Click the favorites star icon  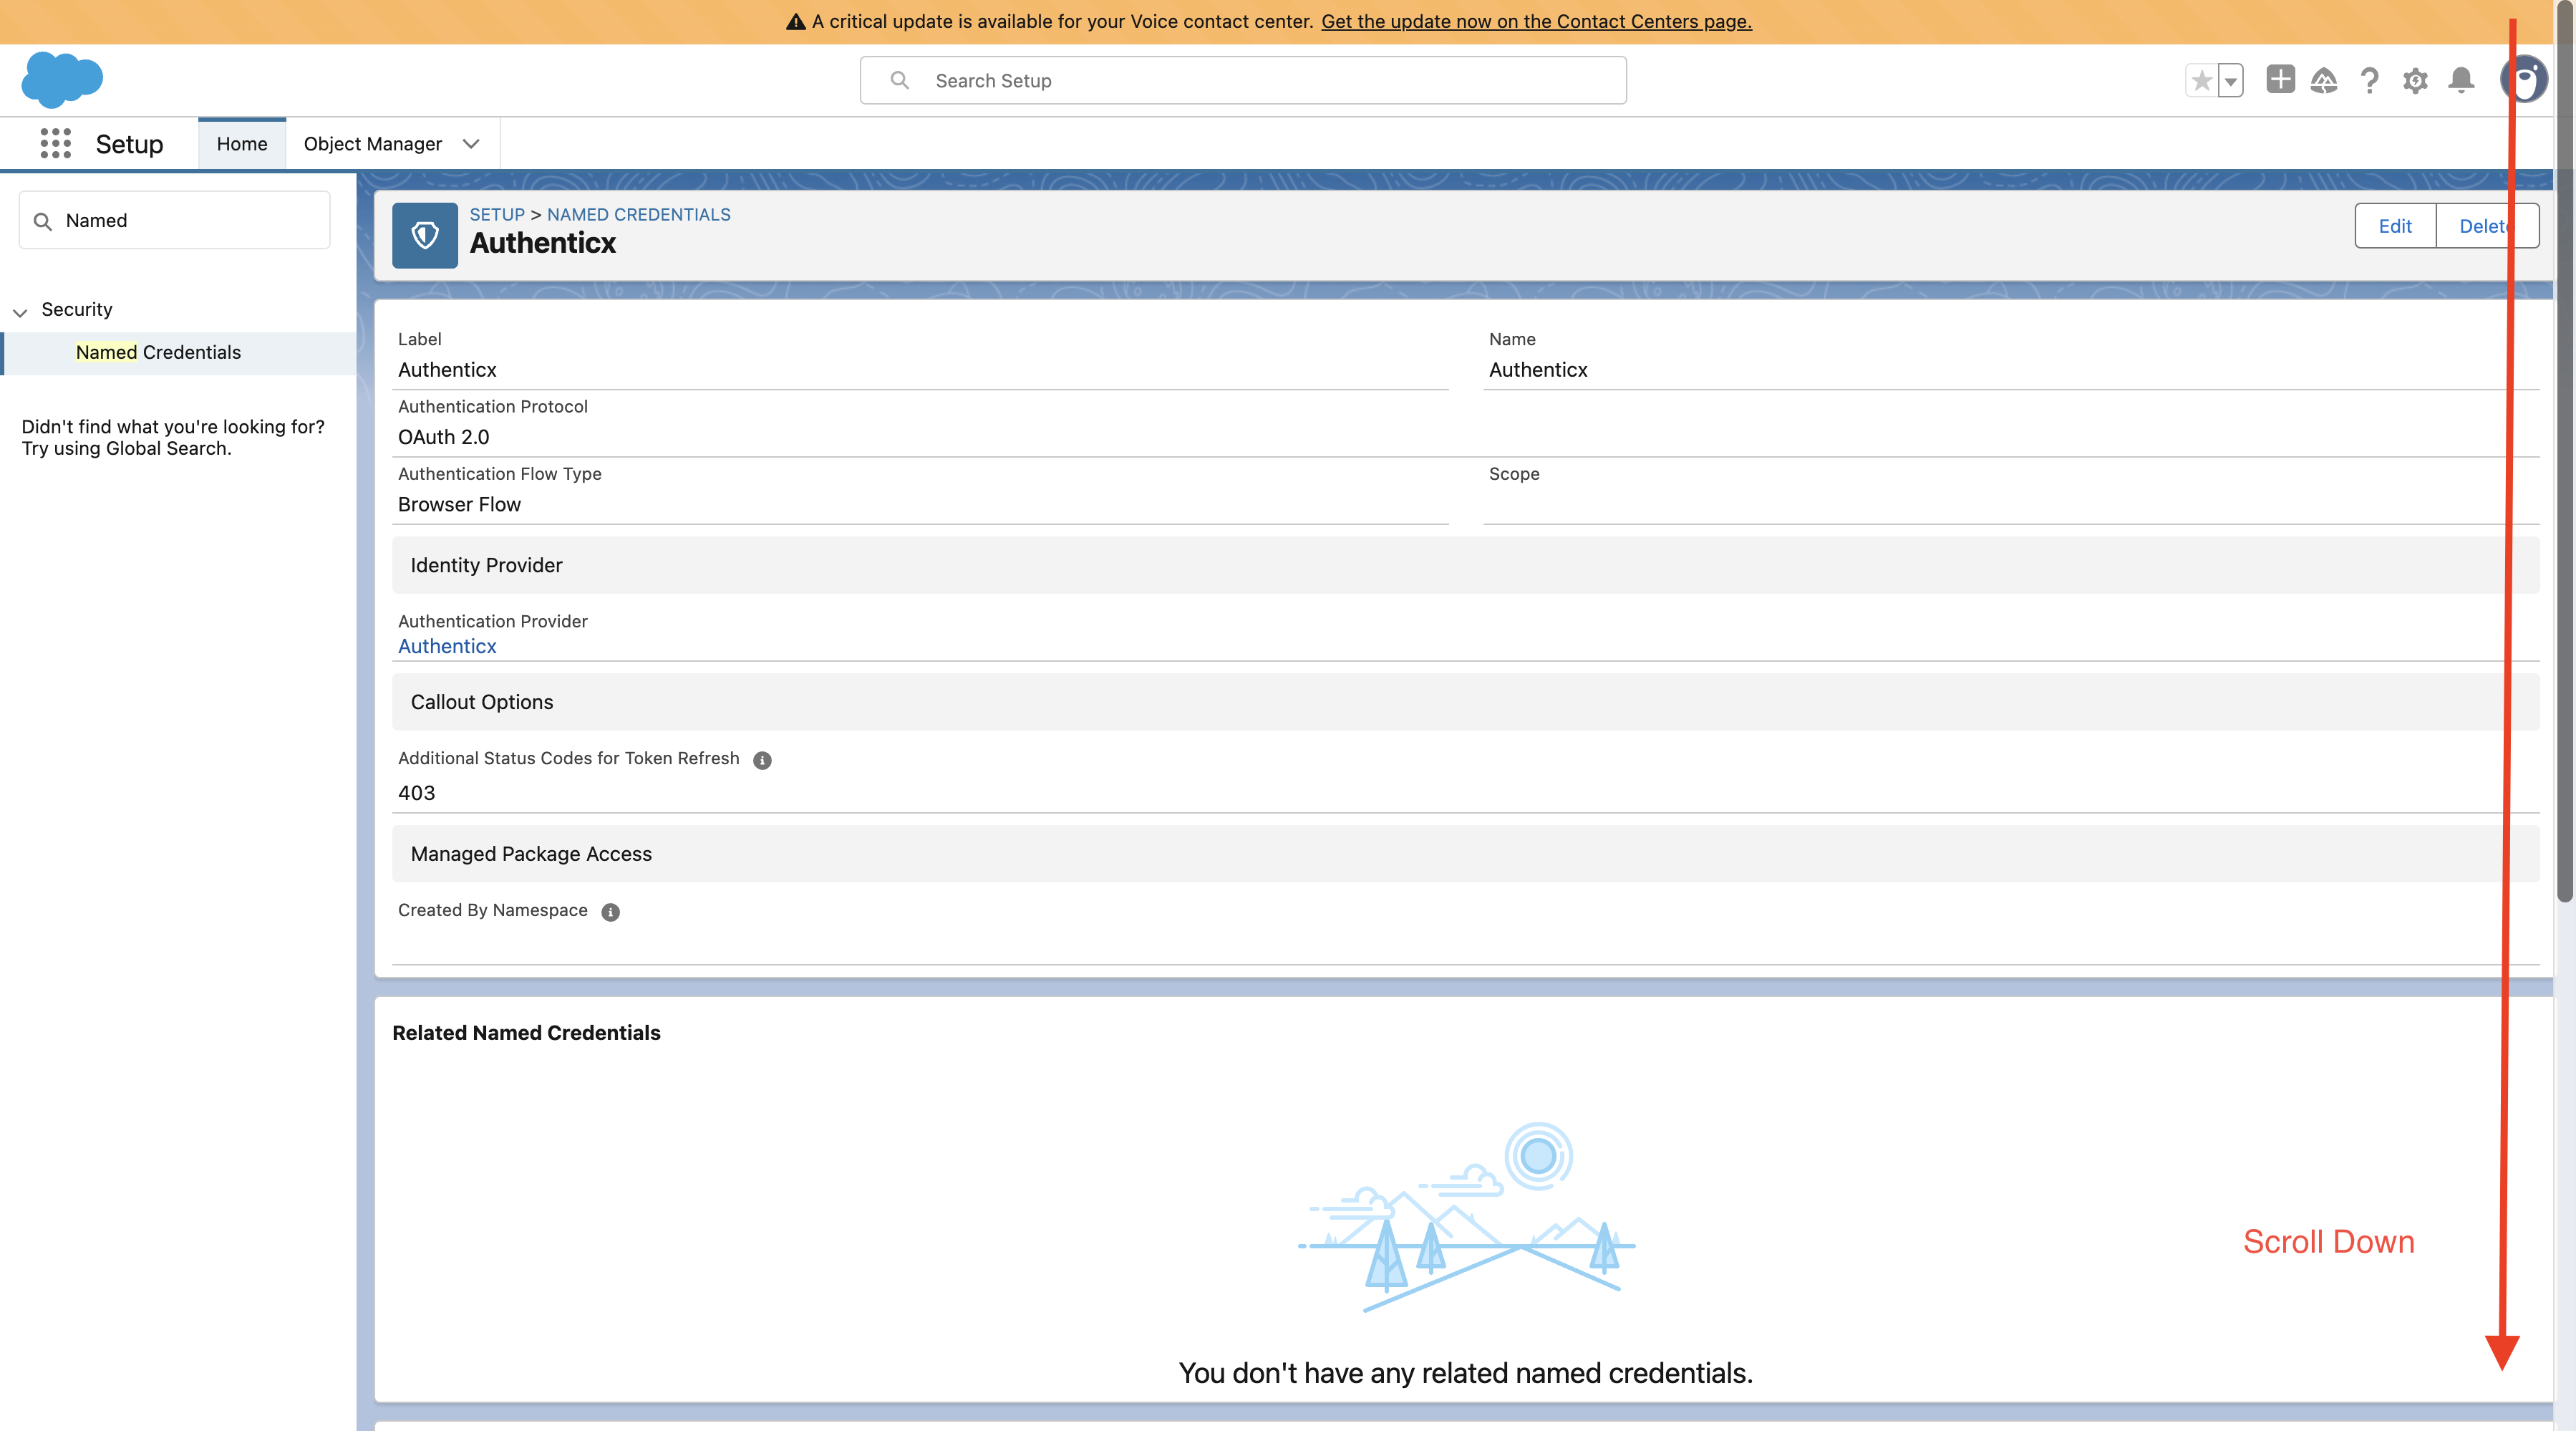pyautogui.click(x=2201, y=80)
